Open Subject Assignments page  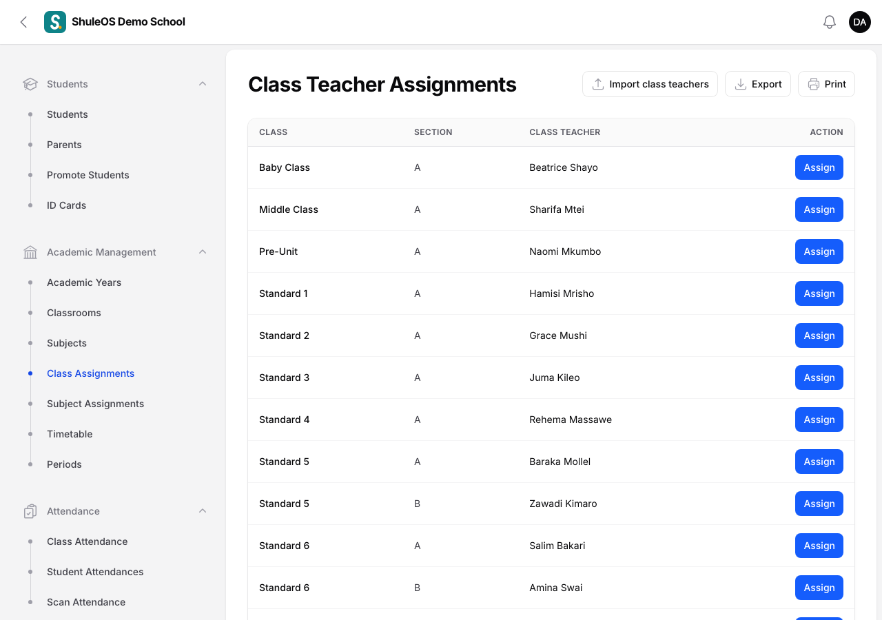click(x=96, y=404)
